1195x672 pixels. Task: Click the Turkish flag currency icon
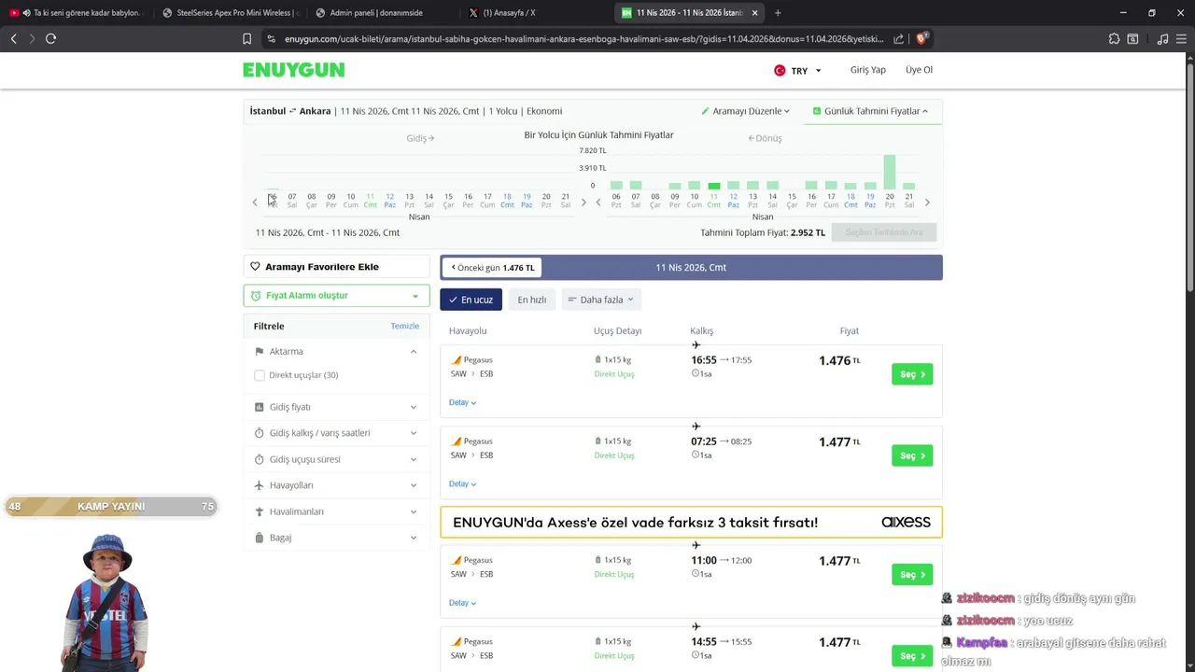pos(780,70)
